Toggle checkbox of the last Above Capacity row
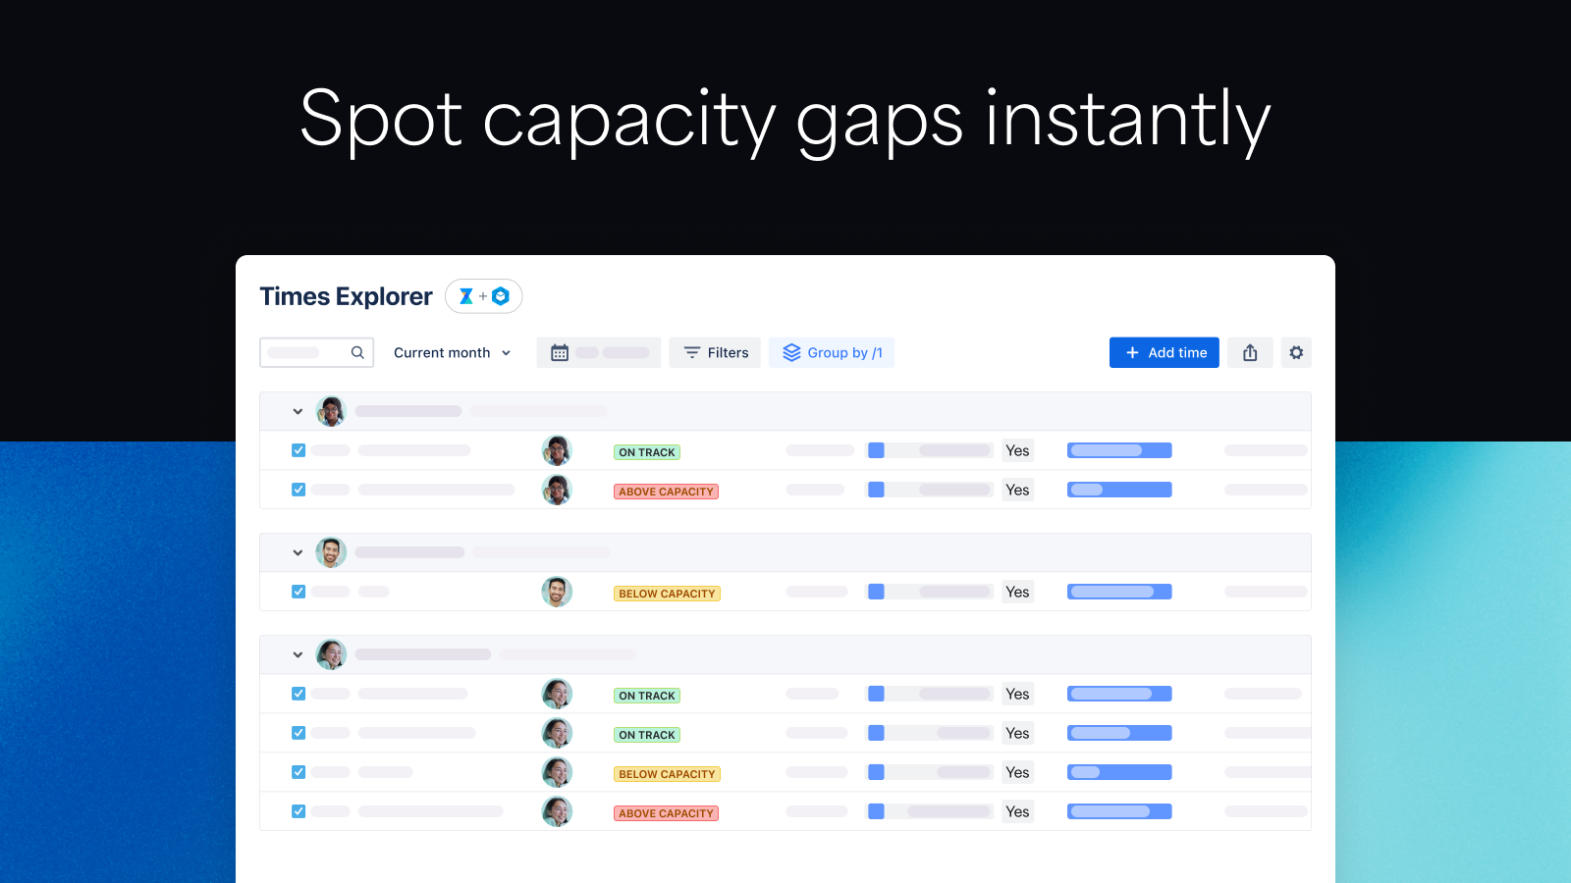 [x=298, y=811]
